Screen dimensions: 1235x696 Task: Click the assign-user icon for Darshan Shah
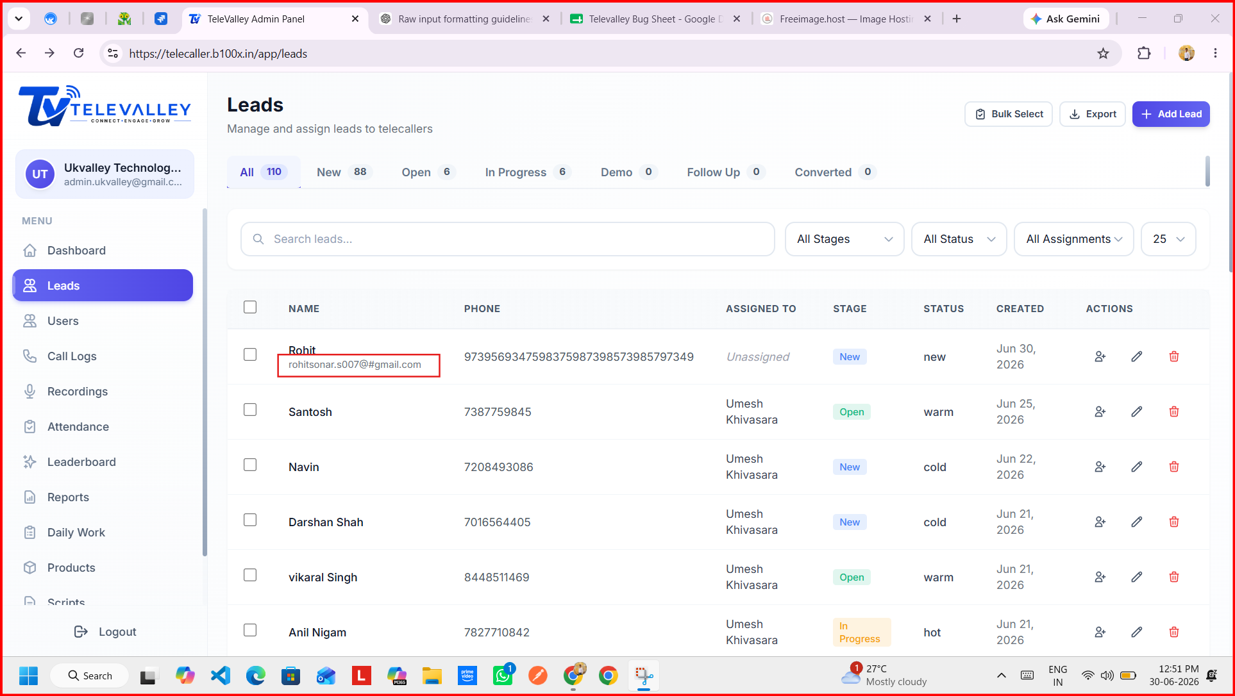click(x=1100, y=522)
